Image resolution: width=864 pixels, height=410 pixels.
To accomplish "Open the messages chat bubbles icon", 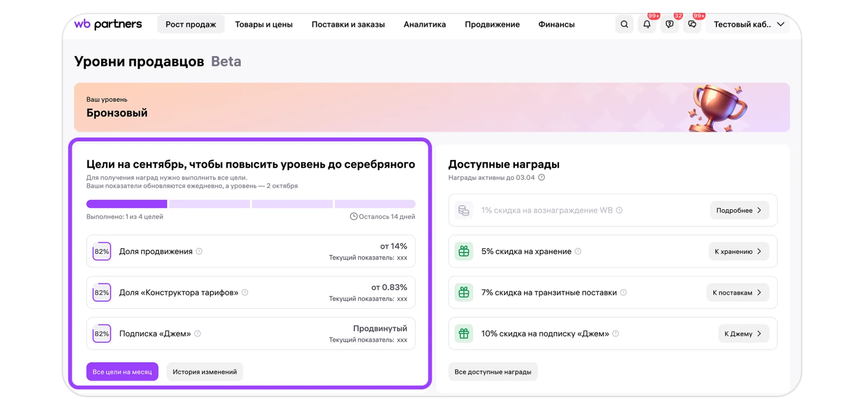I will coord(692,25).
